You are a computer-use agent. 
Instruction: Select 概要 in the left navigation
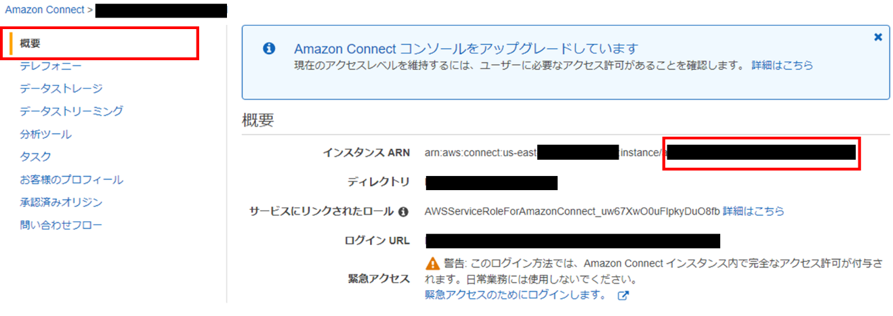(x=30, y=43)
